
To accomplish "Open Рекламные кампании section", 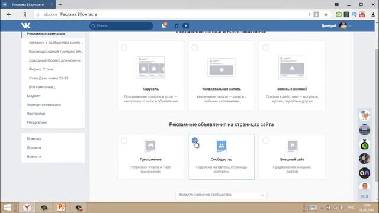I will pos(46,34).
